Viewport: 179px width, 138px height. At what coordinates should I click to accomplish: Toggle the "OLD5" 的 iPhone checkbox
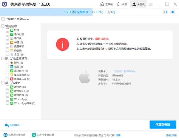[x=3, y=19]
